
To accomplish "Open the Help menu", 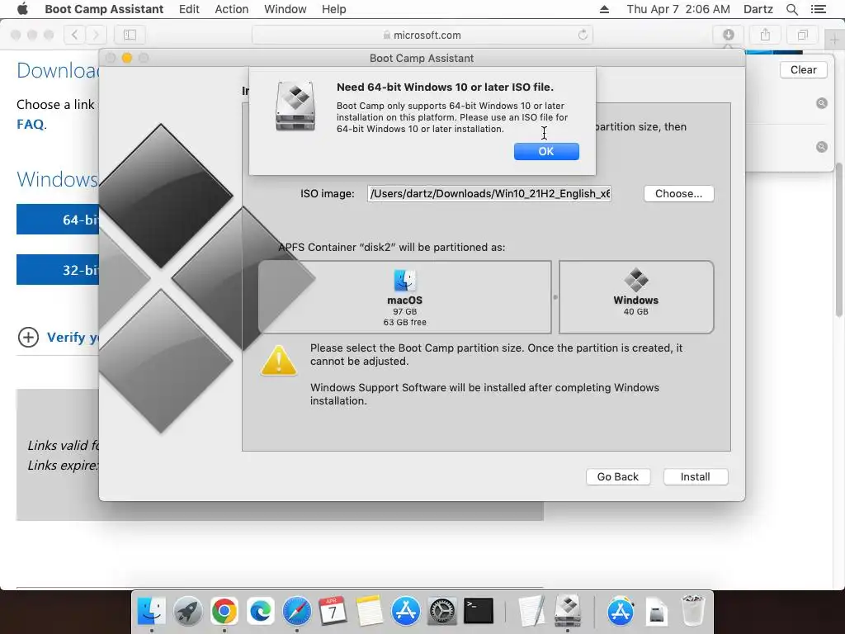I will (x=333, y=9).
